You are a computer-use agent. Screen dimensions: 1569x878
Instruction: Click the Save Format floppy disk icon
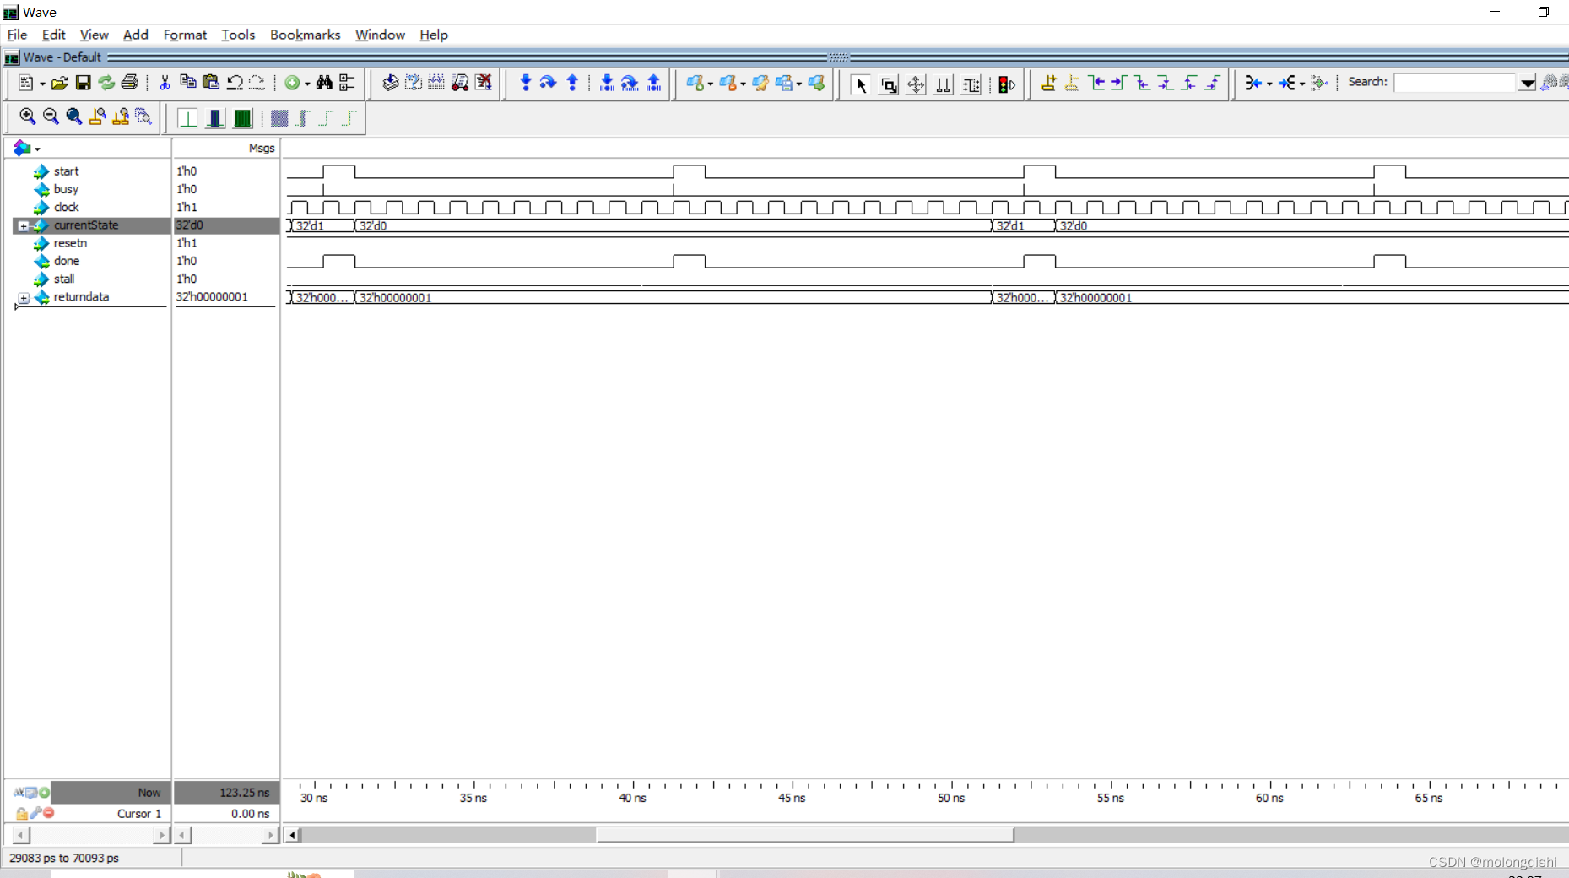point(83,83)
